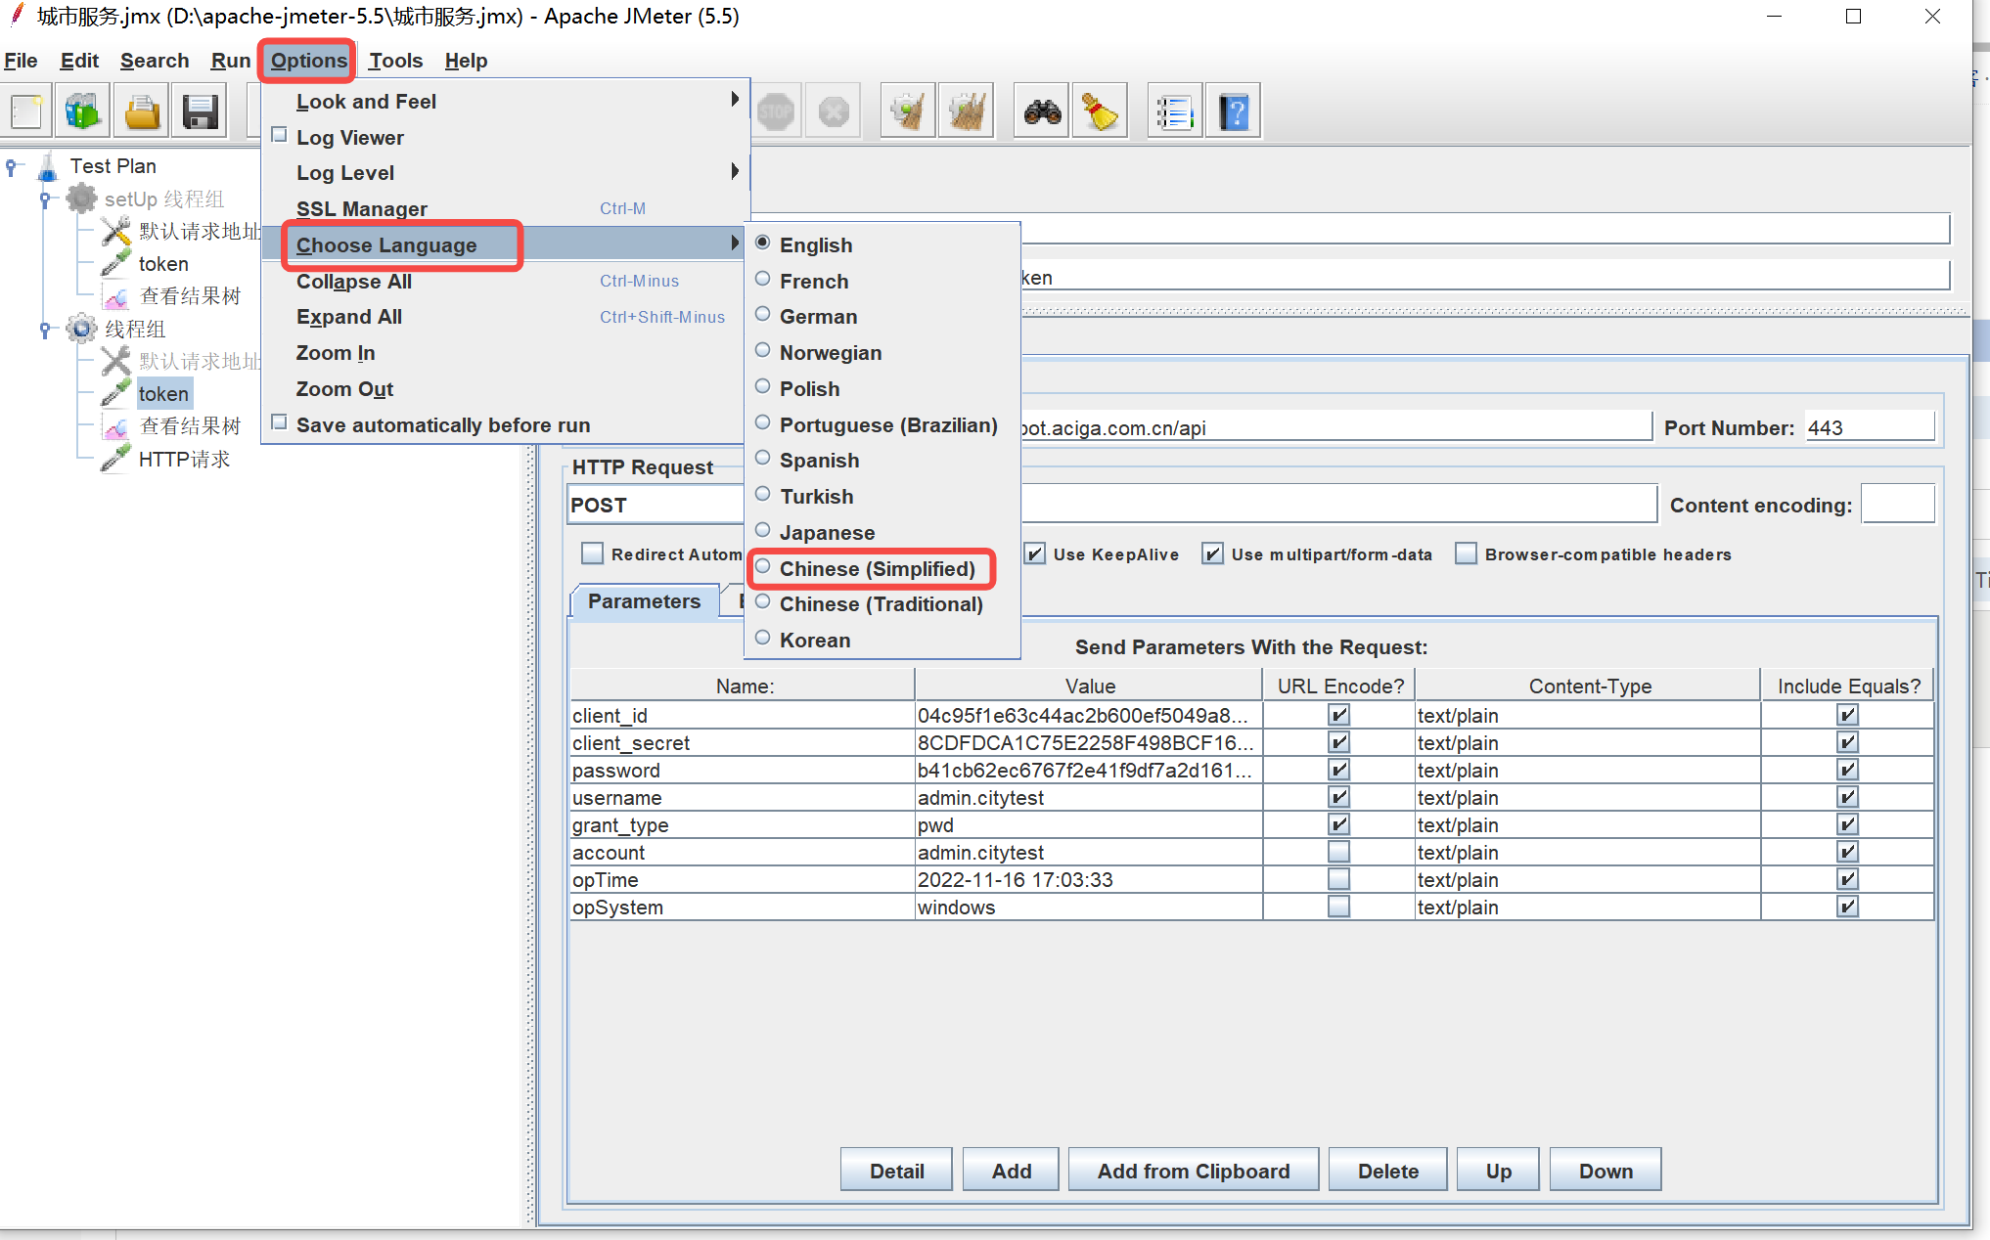Click the New test plan icon
Viewport: 1990px width, 1240px height.
[x=26, y=111]
